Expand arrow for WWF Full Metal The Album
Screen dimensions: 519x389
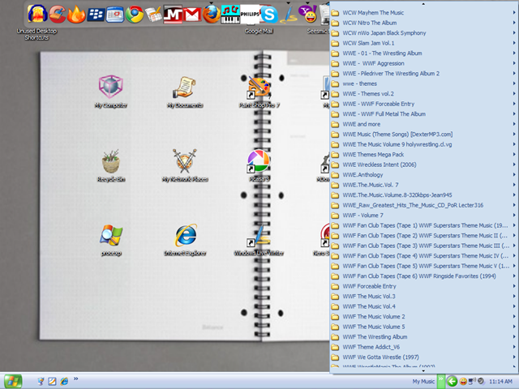click(514, 114)
